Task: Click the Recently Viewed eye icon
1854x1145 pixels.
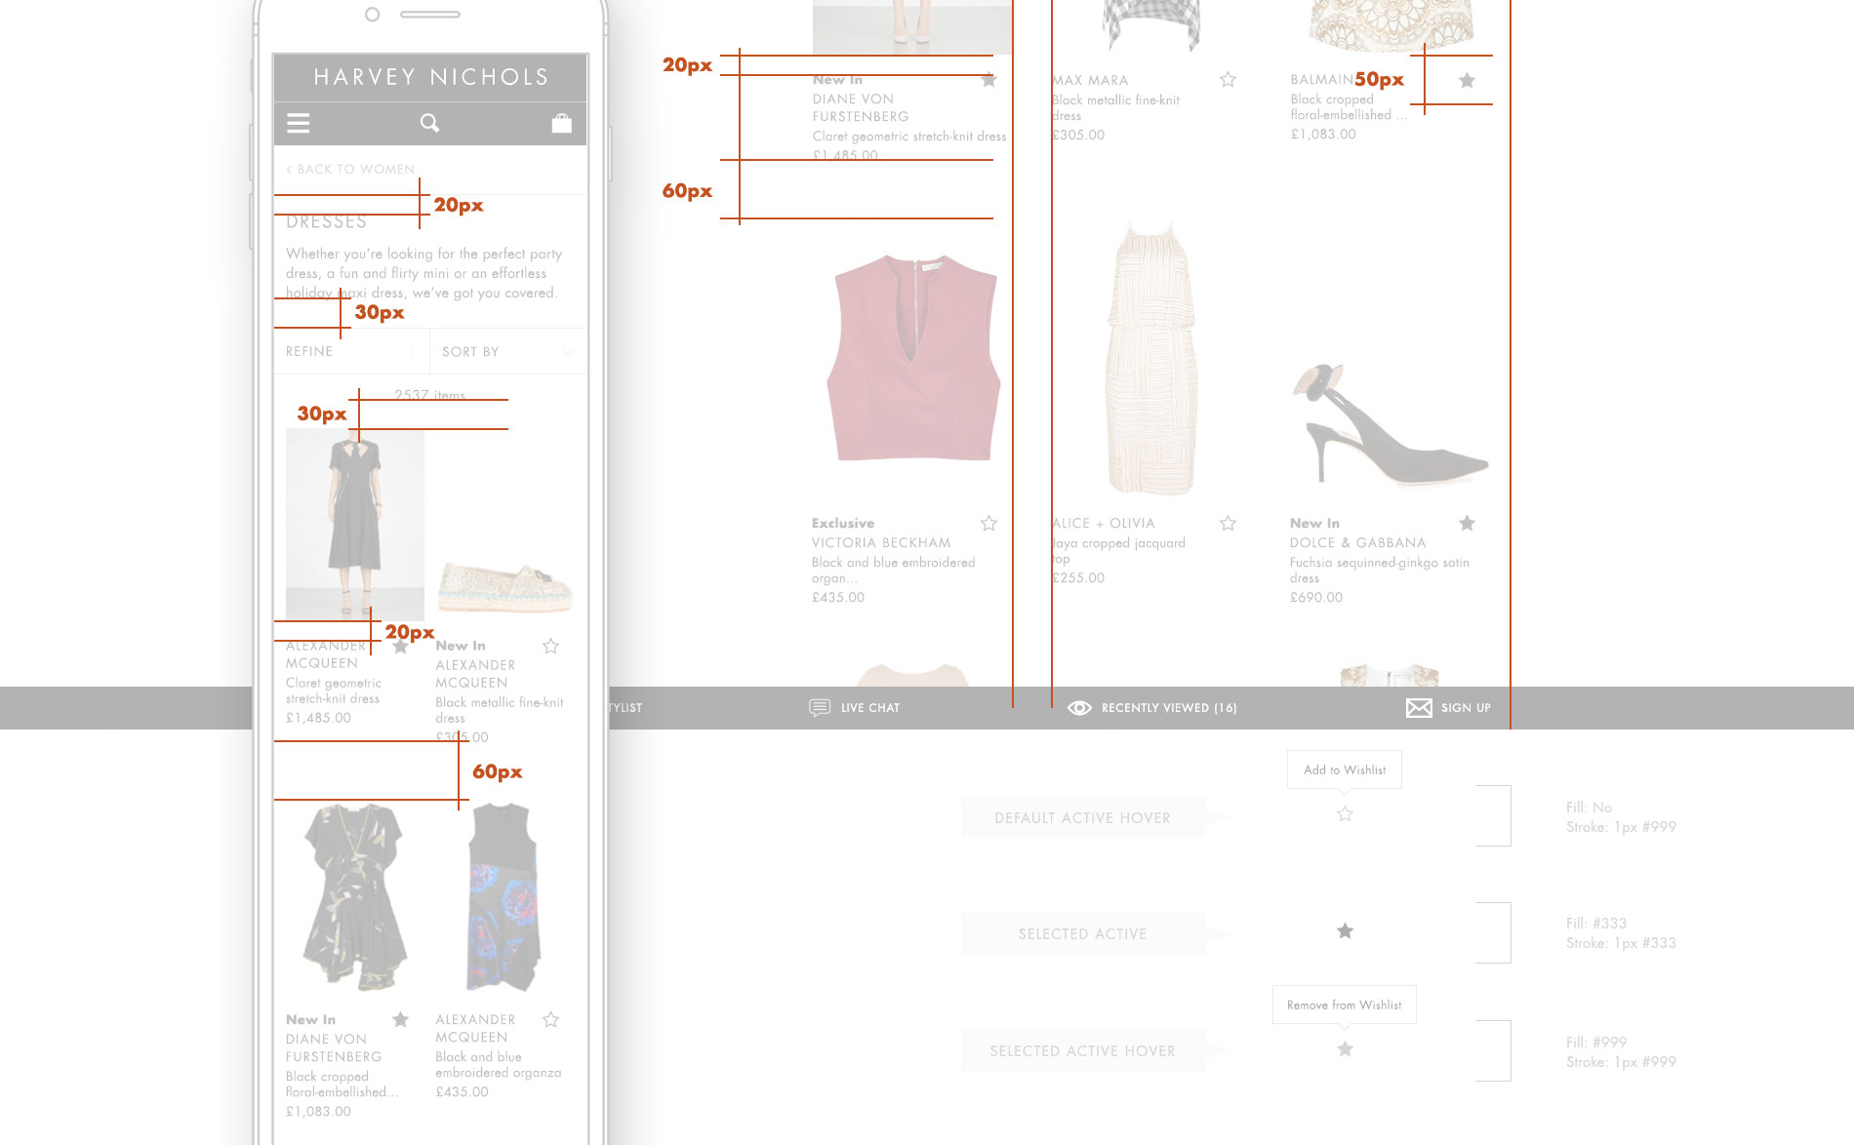Action: click(x=1079, y=708)
